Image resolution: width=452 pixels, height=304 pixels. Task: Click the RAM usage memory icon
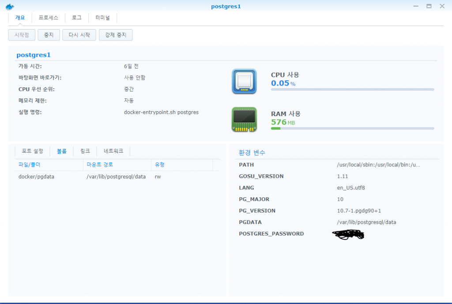coord(244,119)
